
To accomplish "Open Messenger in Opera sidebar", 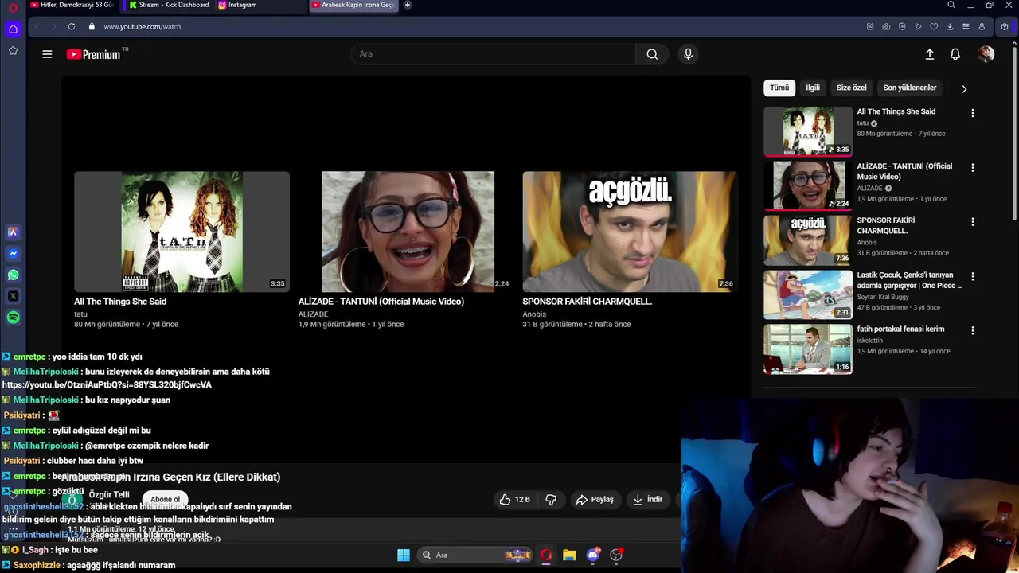I will (x=13, y=254).
